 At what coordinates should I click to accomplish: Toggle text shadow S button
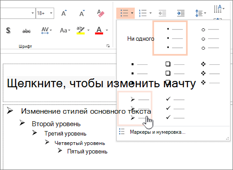9,30
